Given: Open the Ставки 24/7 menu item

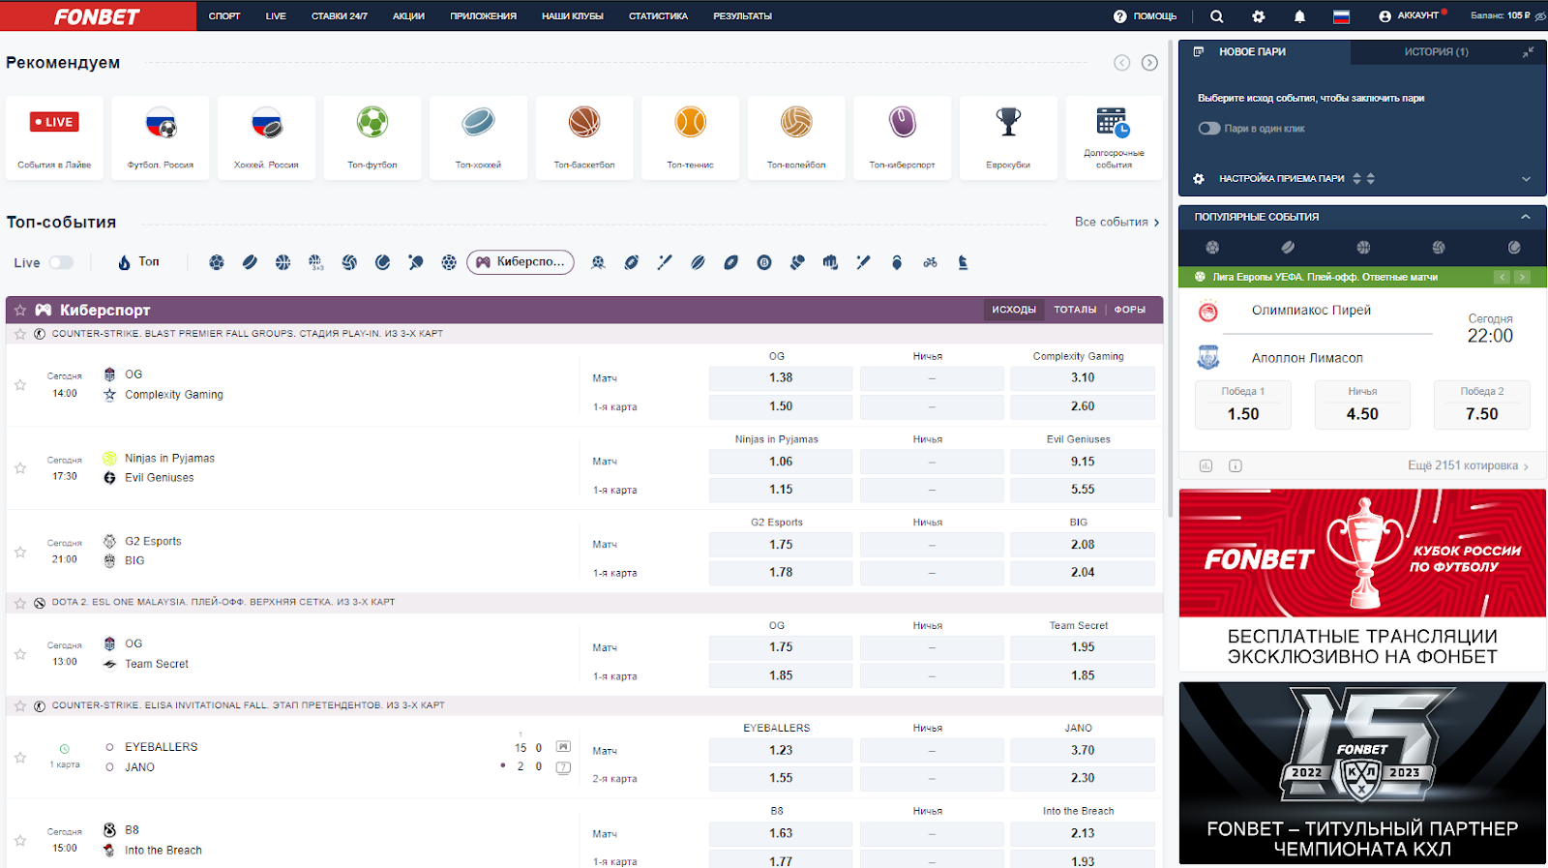Looking at the screenshot, I should pyautogui.click(x=340, y=16).
